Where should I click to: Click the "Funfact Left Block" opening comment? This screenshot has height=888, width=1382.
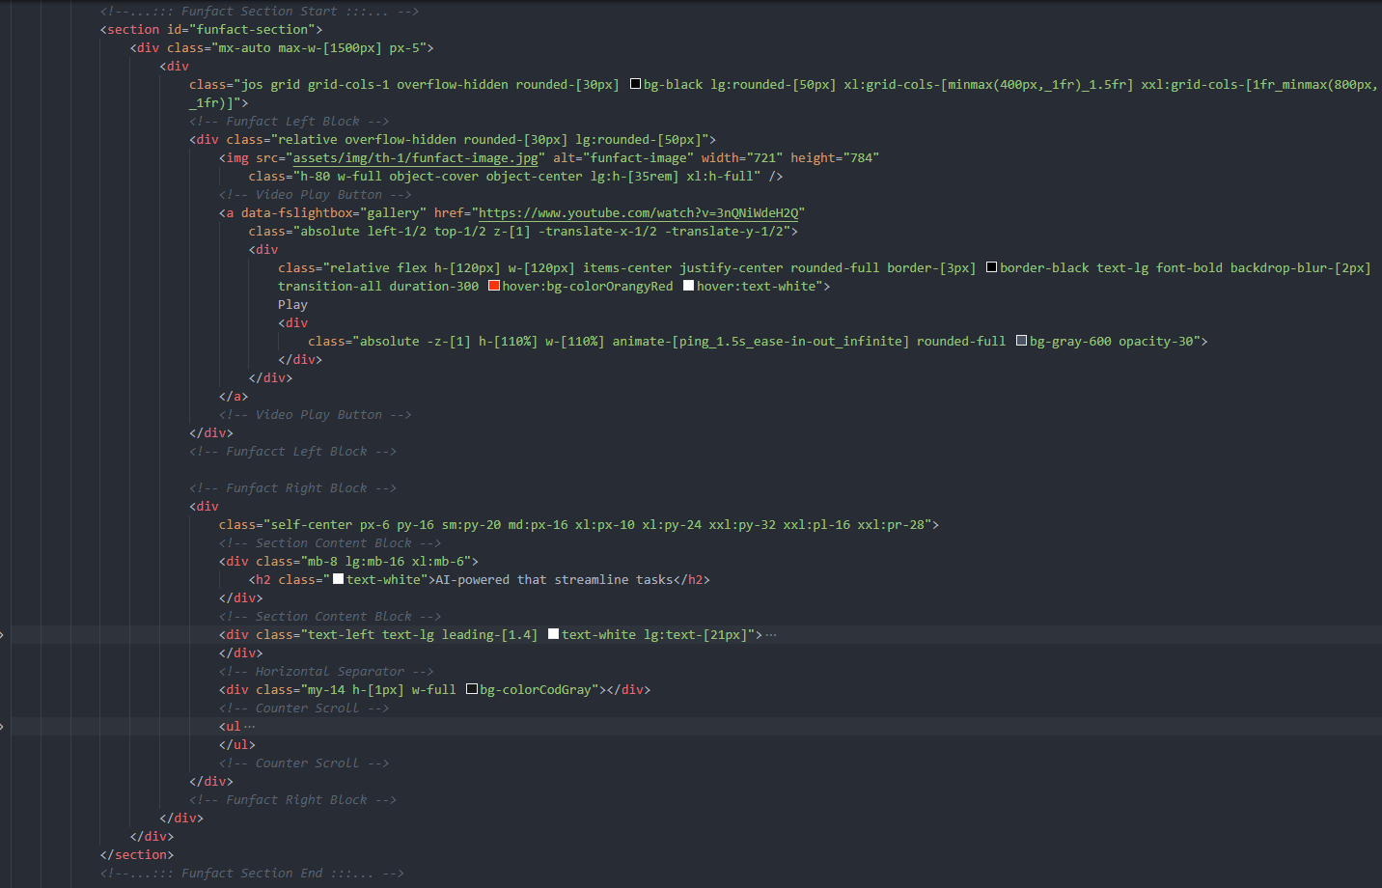[289, 121]
